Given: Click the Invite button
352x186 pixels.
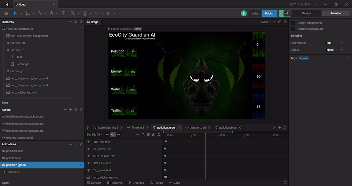Looking at the screenshot, I should 255,13.
